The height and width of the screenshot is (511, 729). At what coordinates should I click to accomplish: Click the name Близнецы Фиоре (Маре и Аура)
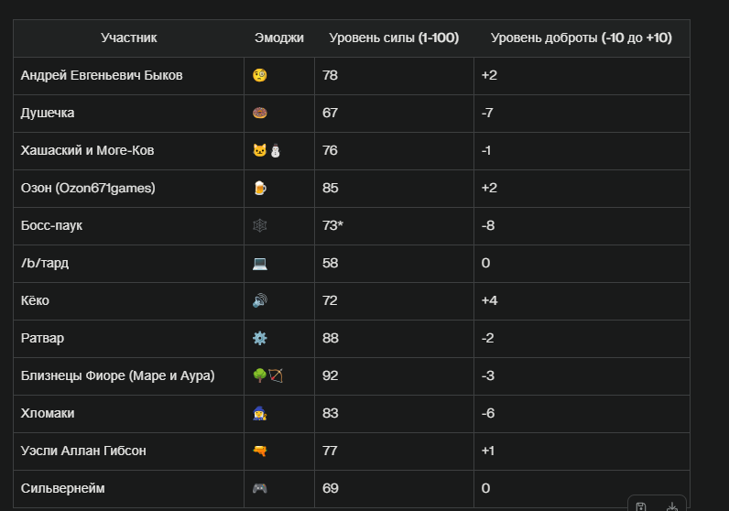[x=117, y=375]
